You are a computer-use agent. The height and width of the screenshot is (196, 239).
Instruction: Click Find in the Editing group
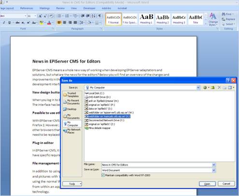coord(227,14)
